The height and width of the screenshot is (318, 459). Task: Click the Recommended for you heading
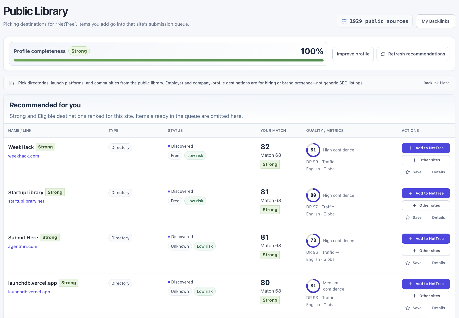point(45,105)
